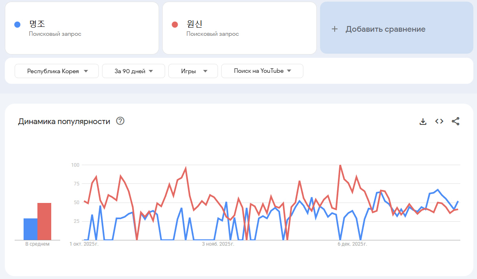Click the blue dot beside 명조
The width and height of the screenshot is (477, 279).
[x=17, y=25]
